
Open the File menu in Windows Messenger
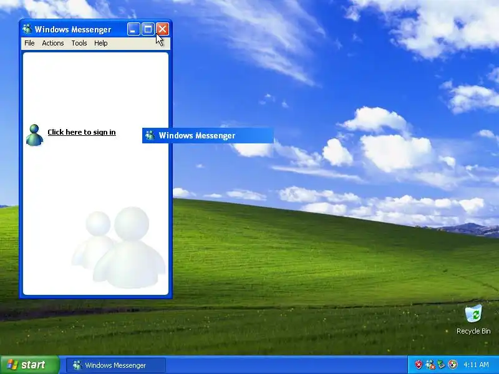click(29, 43)
